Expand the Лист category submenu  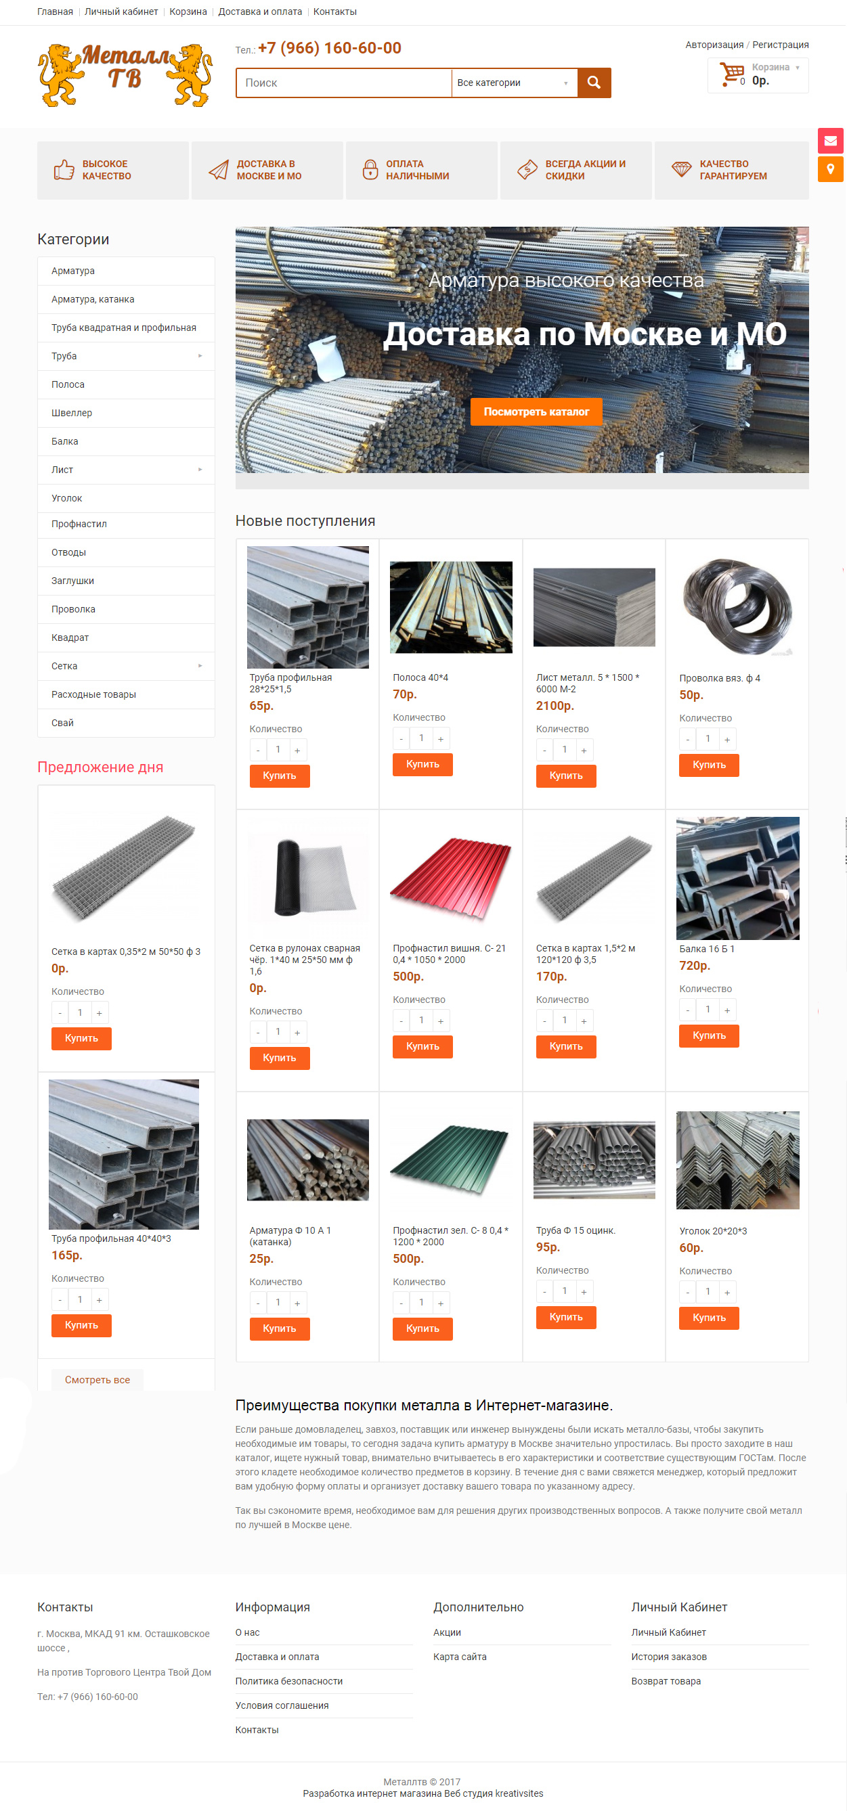[200, 470]
